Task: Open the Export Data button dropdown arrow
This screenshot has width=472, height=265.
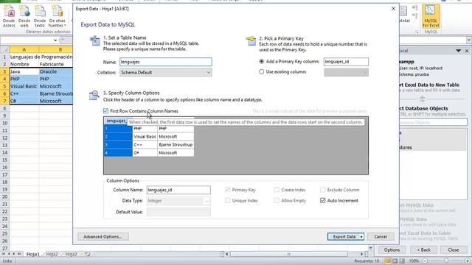Action: click(361, 237)
